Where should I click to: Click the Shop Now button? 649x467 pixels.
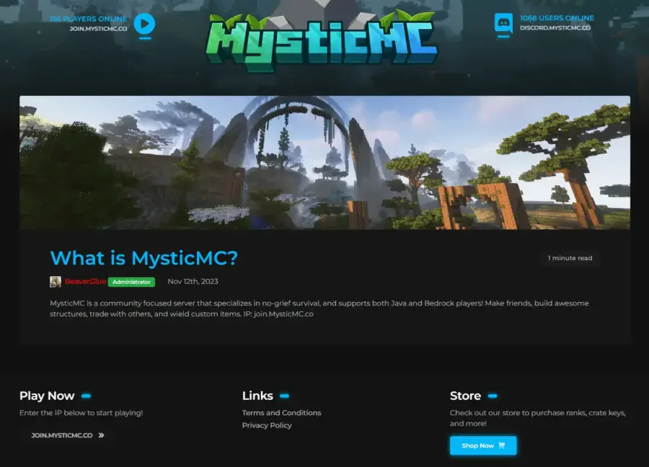coord(483,445)
